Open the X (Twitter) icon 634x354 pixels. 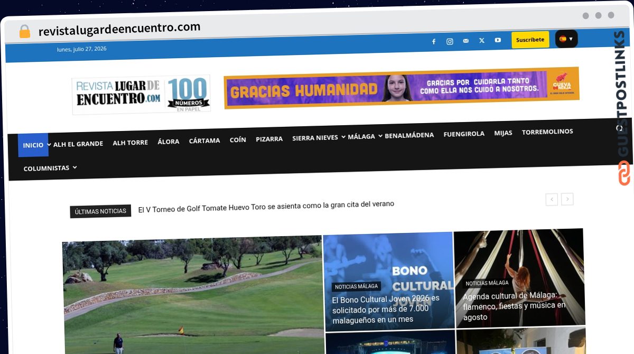[x=481, y=40]
